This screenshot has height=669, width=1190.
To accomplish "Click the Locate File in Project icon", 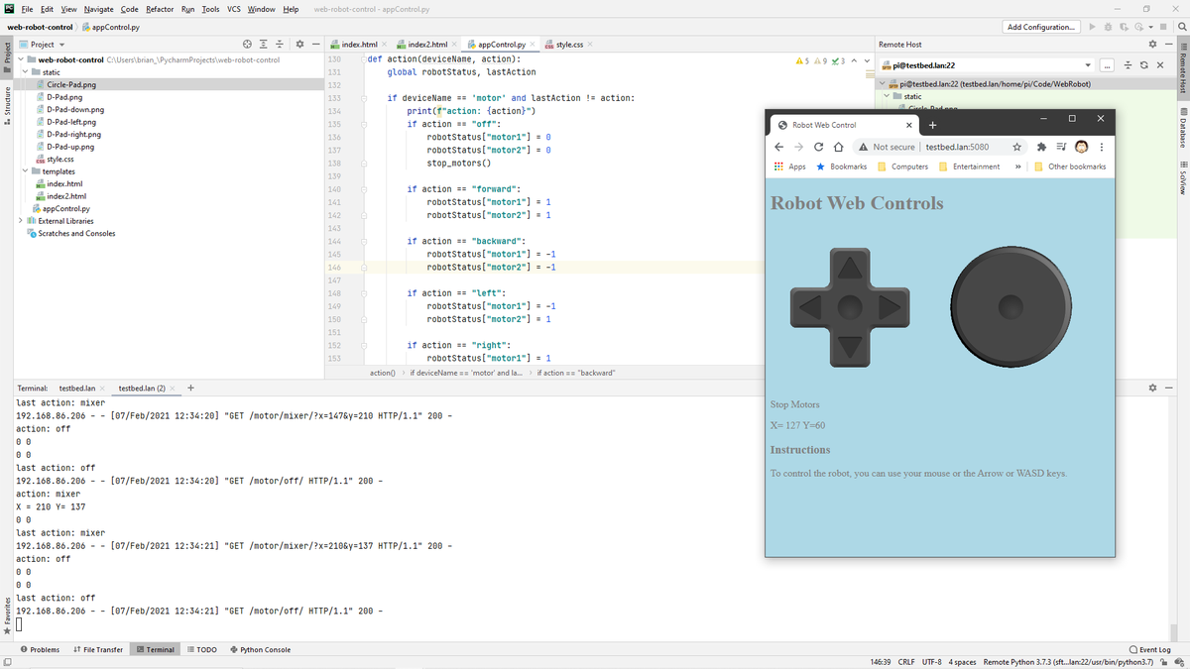I will (x=247, y=44).
